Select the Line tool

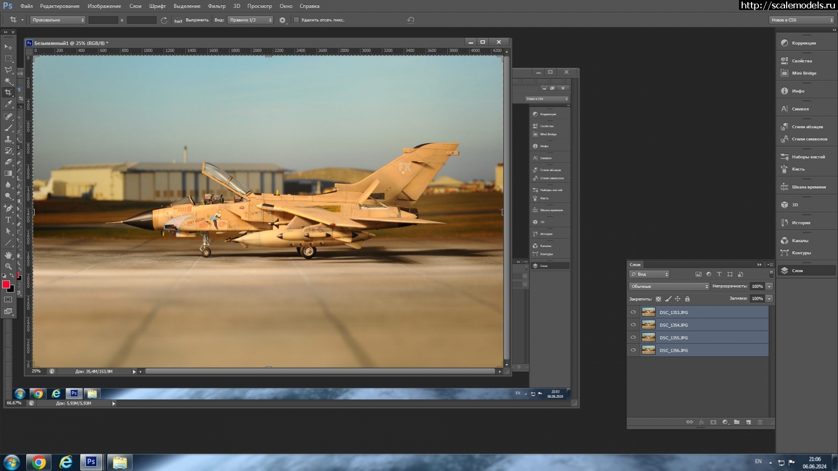coord(8,243)
